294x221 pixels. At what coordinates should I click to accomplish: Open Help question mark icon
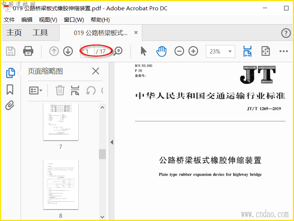click(x=286, y=33)
